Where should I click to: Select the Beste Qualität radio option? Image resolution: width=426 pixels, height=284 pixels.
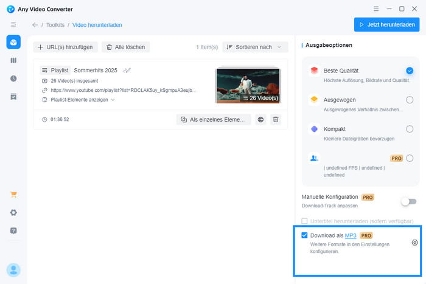[x=410, y=71]
